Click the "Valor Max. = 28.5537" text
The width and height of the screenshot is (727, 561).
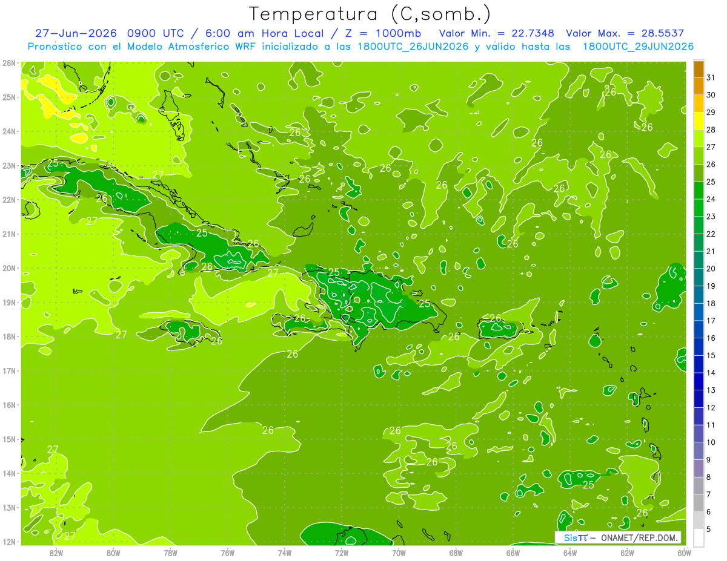(x=626, y=34)
